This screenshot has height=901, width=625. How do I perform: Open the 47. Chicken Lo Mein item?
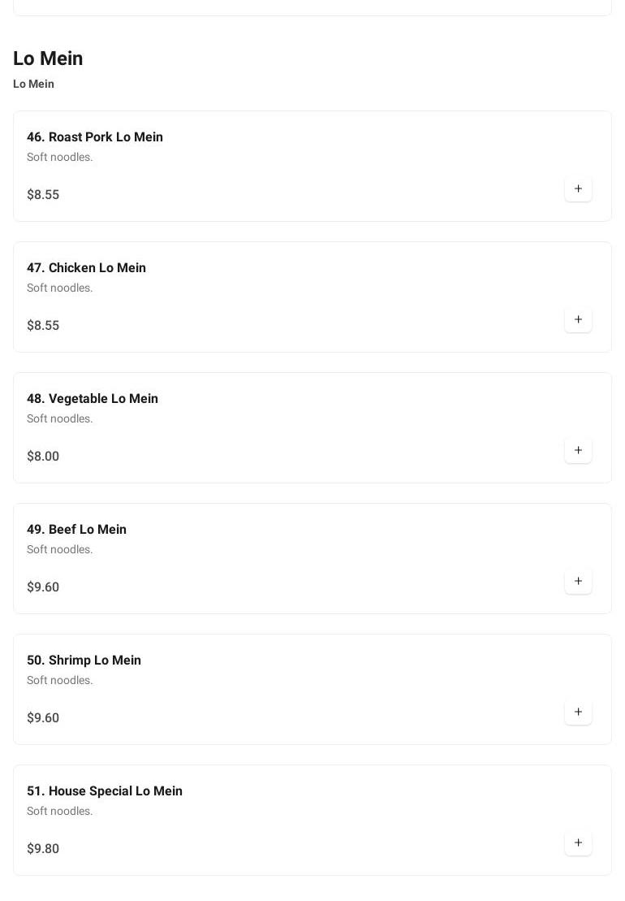pyautogui.click(x=86, y=268)
